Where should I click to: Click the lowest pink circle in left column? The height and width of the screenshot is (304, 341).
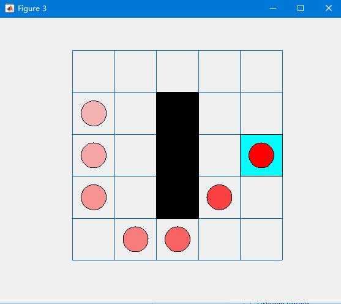coord(94,197)
